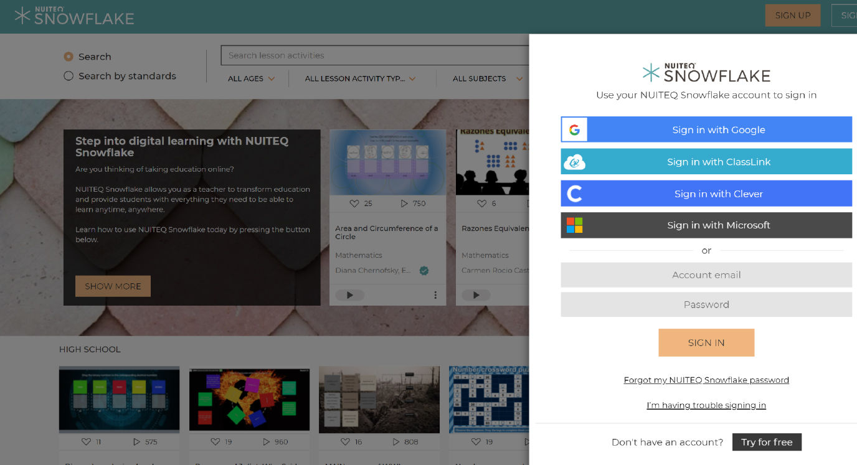857x465 pixels.
Task: Play the Area and Circumference lesson
Action: [350, 295]
